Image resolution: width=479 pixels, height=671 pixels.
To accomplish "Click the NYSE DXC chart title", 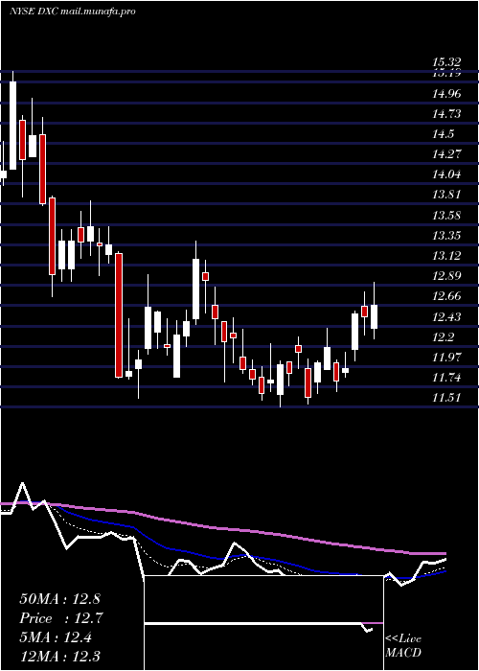I will (72, 12).
